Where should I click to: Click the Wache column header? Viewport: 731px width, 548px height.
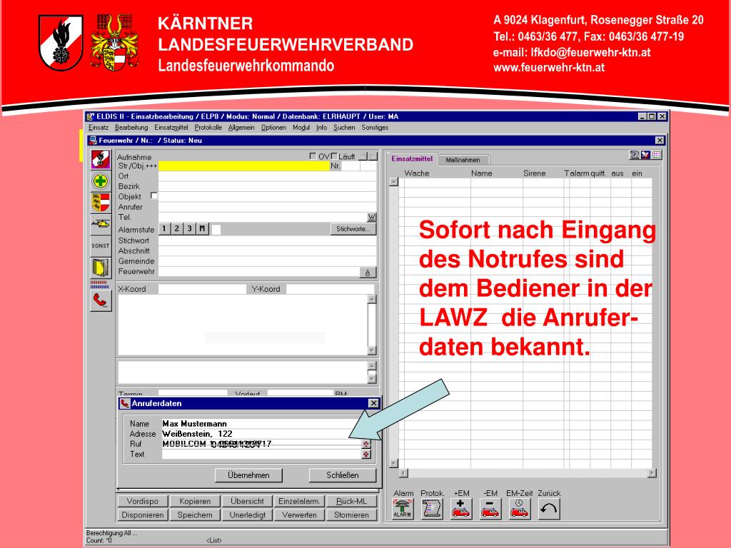click(x=417, y=173)
